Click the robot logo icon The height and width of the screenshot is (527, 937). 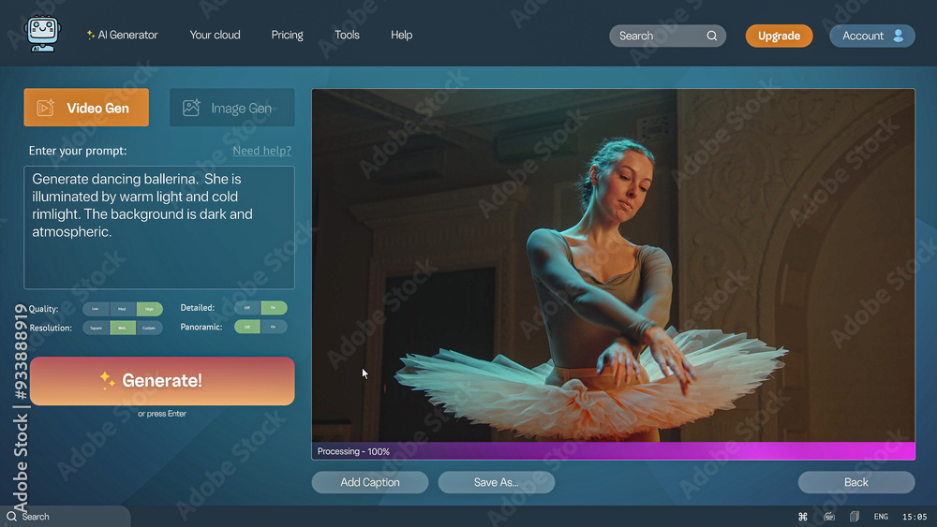coord(42,34)
